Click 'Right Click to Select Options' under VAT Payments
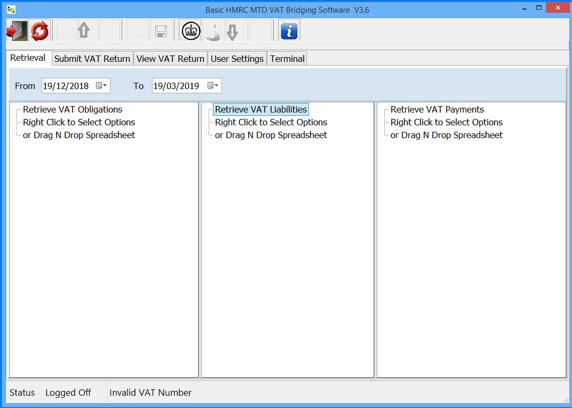The height and width of the screenshot is (408, 572). 447,122
